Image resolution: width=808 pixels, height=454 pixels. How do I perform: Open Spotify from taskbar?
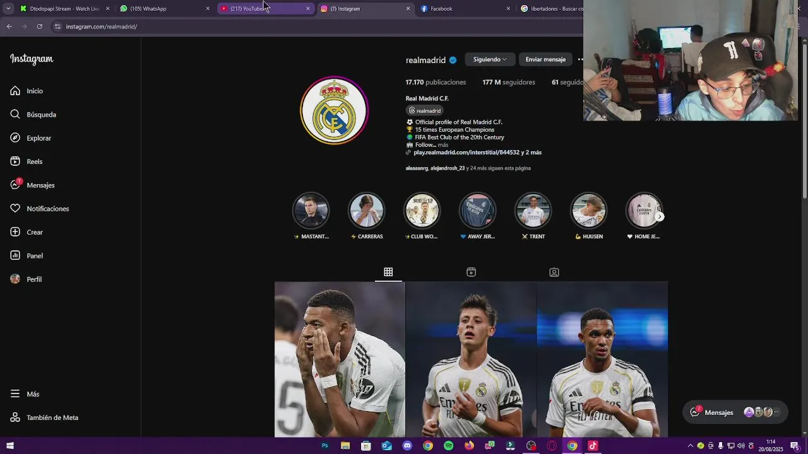click(448, 446)
